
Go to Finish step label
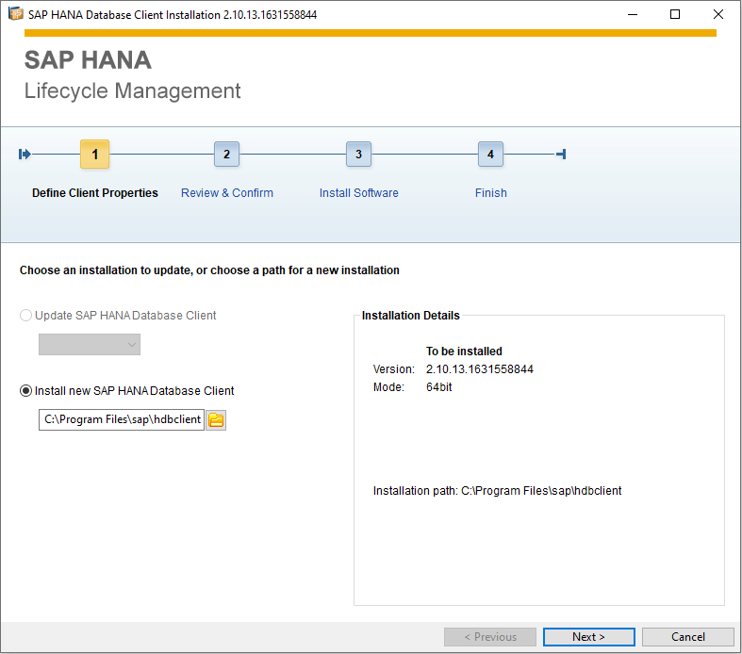pos(490,193)
